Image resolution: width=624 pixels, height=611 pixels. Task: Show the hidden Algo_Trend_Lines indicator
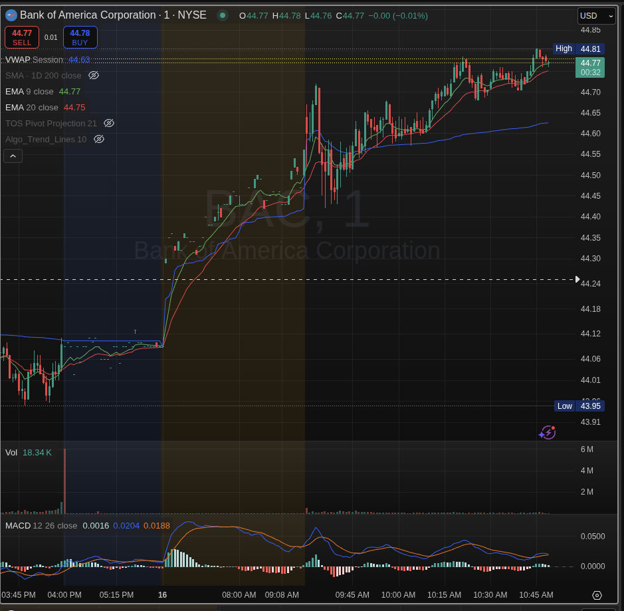point(99,139)
